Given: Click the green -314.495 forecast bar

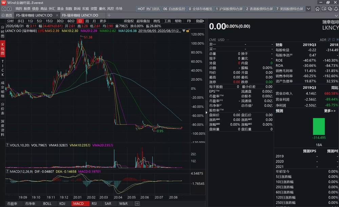Looking at the screenshot, I should 319,126.
